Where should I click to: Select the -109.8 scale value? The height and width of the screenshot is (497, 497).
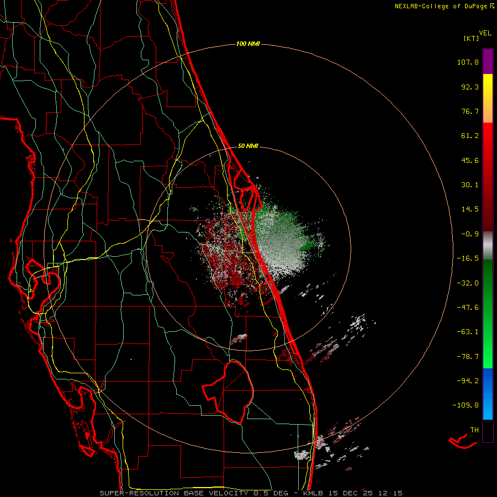click(466, 405)
